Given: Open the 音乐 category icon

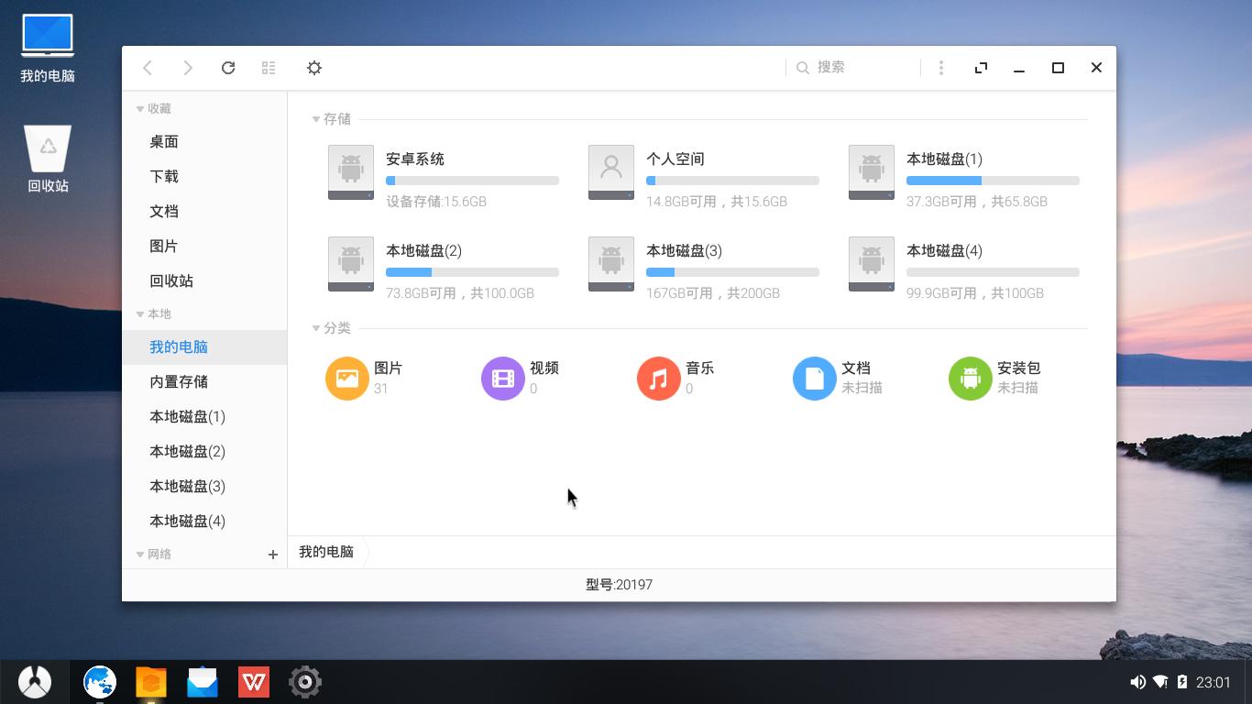Looking at the screenshot, I should [658, 378].
